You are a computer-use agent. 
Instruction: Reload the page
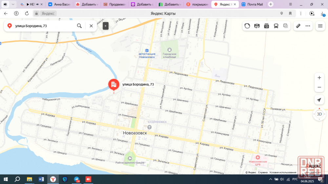coord(27,13)
